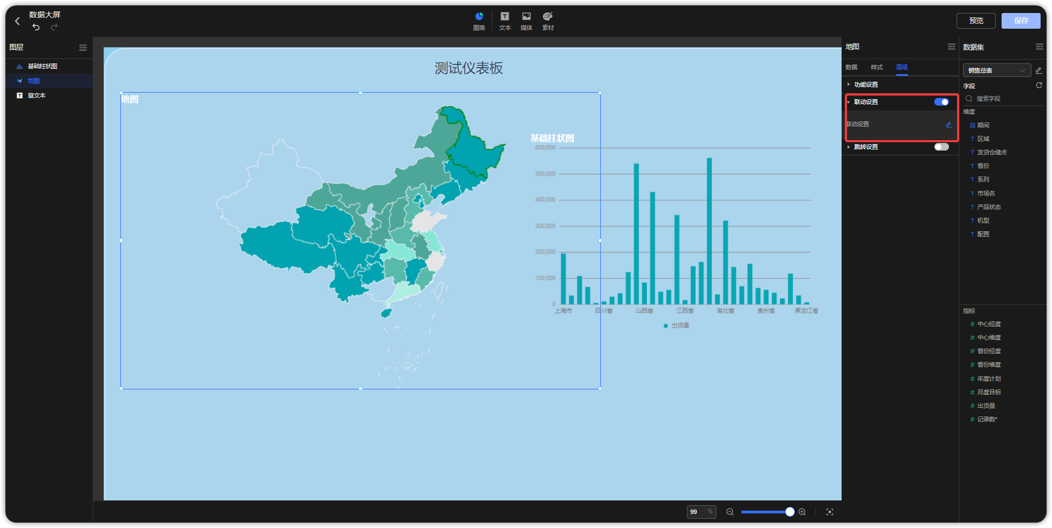Click the 基础柱状图 chart title on canvas
The image size is (1052, 528).
(x=552, y=138)
